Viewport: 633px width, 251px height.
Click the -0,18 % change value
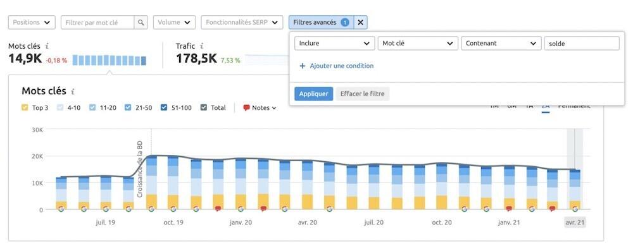[x=56, y=61]
